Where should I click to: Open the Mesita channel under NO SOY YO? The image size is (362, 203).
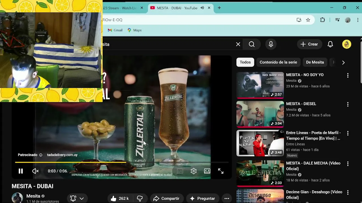[x=291, y=81]
